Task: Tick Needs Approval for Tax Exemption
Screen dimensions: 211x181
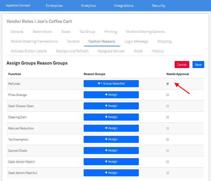Action: point(168,139)
